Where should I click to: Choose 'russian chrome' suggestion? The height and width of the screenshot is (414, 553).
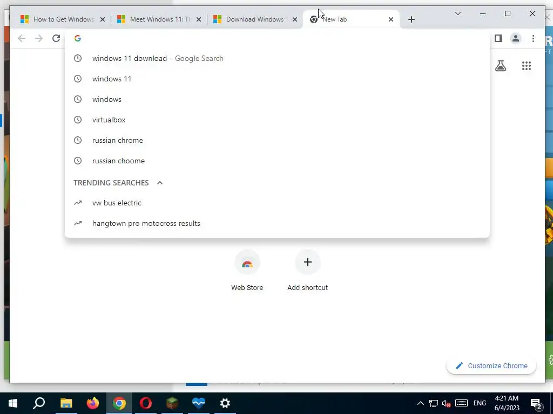click(x=277, y=140)
